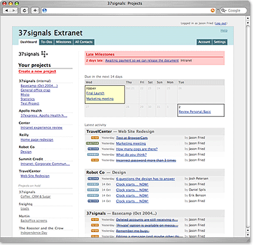This screenshot has height=245, width=253.
Task: Click the scrollbar down arrow at the bottom
Action: tap(248, 234)
